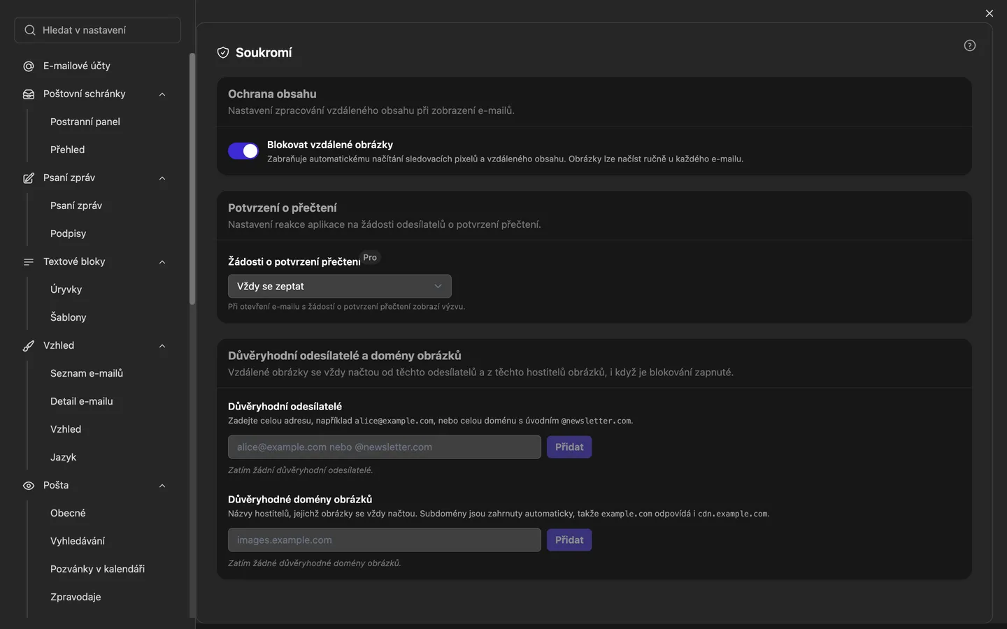Click the images.example.com domain input
1007x629 pixels.
pos(385,540)
